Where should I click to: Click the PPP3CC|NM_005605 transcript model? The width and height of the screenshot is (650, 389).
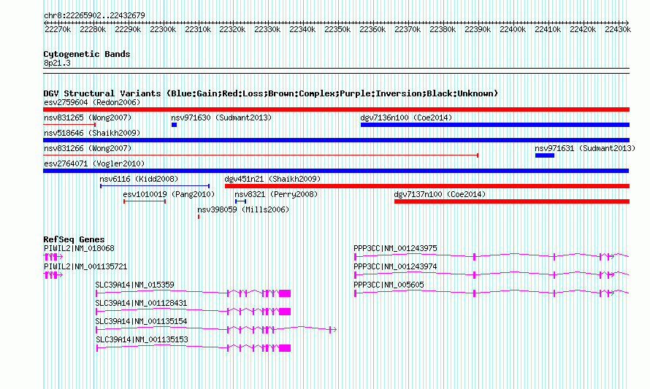pyautogui.click(x=492, y=293)
